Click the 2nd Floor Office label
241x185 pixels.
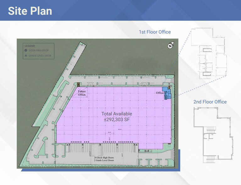[210, 102]
